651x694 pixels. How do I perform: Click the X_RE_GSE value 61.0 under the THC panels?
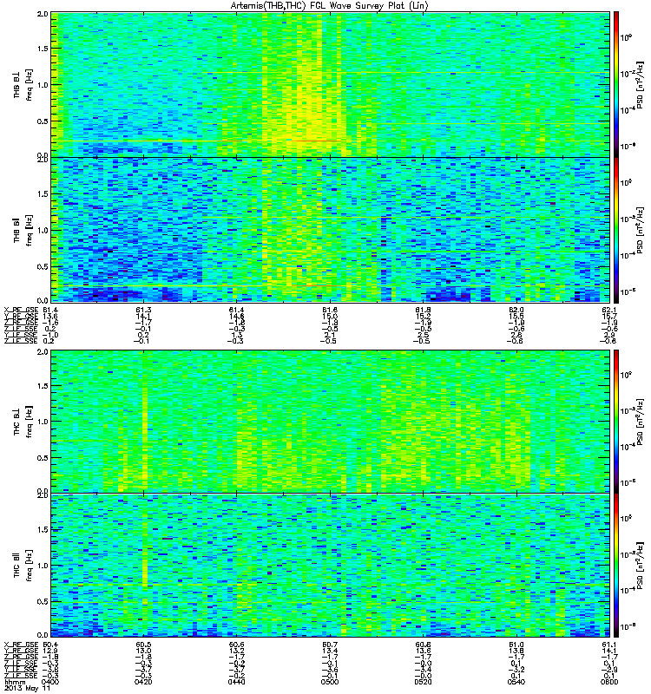tap(516, 645)
